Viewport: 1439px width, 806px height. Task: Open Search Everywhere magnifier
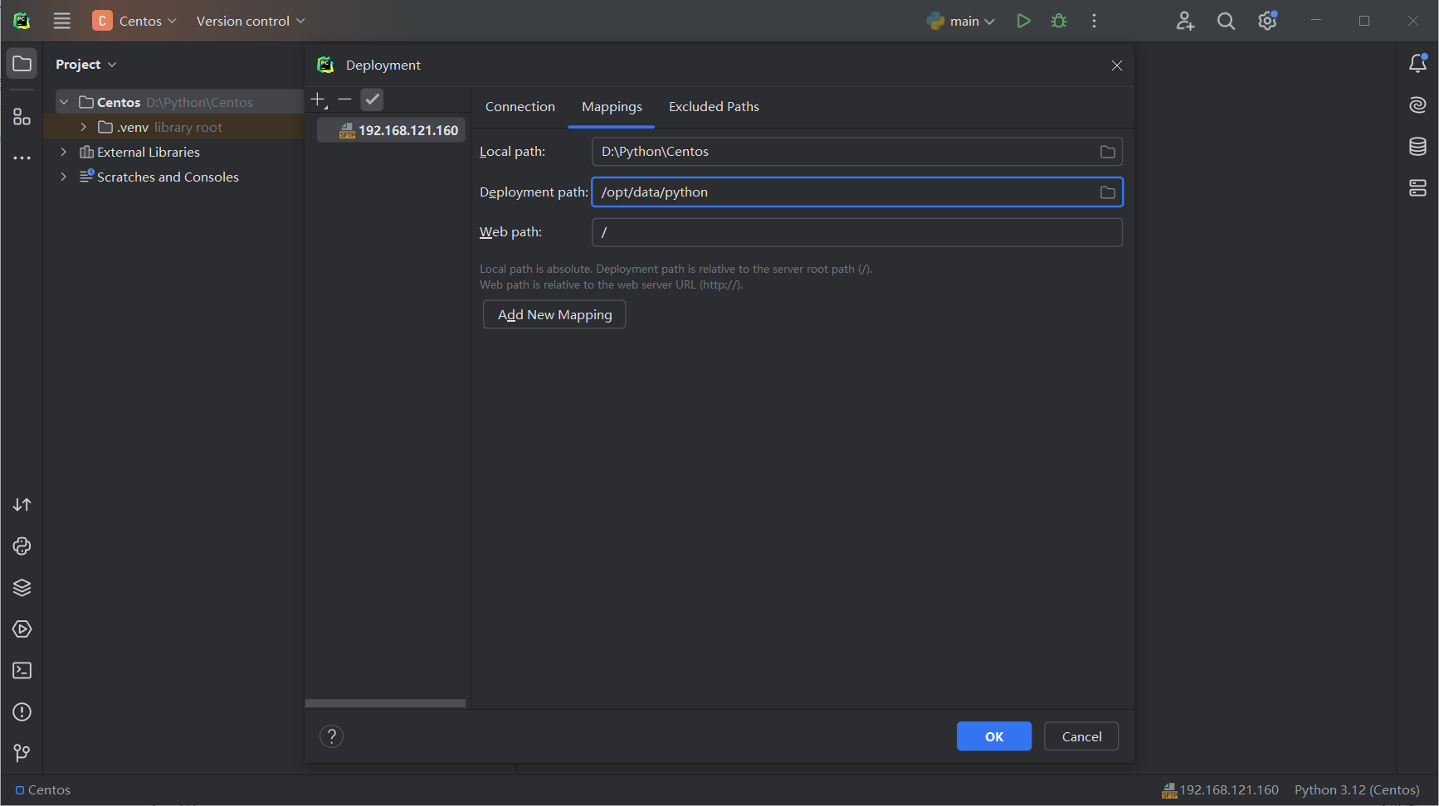coord(1226,21)
